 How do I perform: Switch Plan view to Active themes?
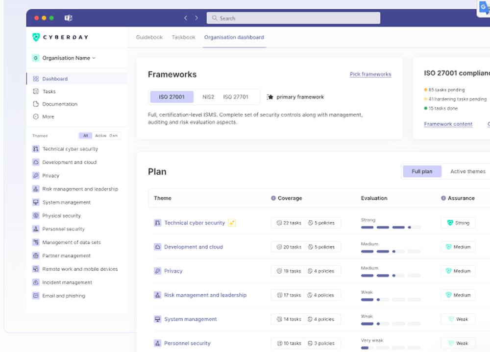coord(468,171)
